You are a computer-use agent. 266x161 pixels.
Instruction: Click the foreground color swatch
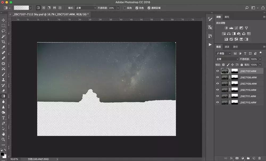2,154
